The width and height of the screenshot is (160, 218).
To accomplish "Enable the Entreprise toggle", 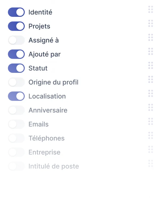I will 16,152.
